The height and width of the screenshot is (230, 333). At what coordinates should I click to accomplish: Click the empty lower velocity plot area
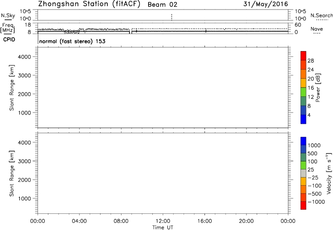tap(163, 173)
